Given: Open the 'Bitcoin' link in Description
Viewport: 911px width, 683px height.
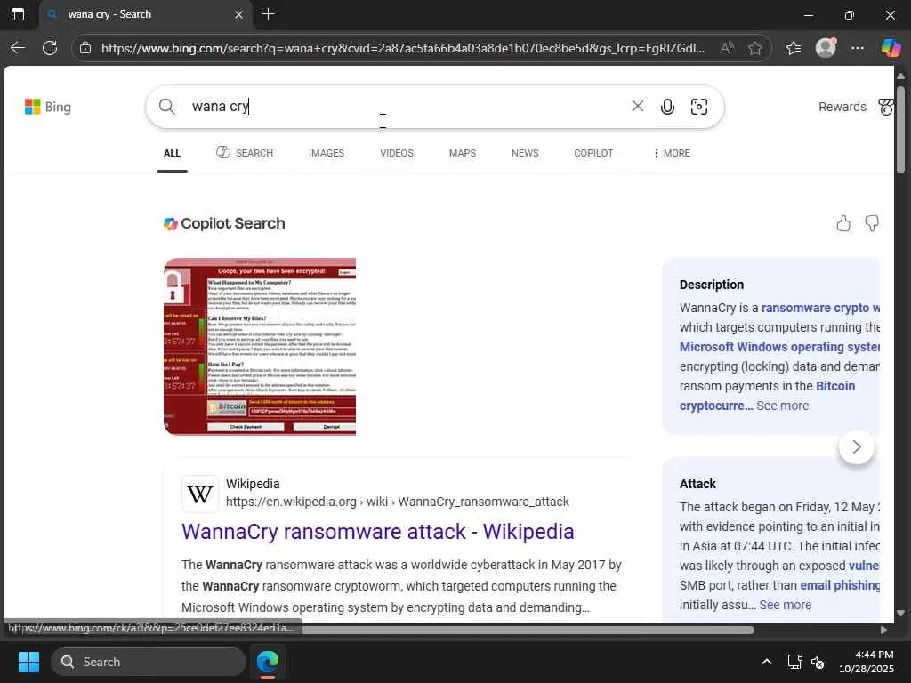Looking at the screenshot, I should pos(835,386).
